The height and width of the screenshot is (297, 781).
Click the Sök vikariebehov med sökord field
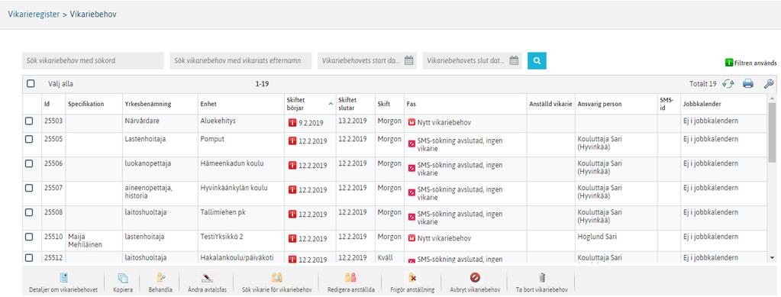(x=93, y=61)
